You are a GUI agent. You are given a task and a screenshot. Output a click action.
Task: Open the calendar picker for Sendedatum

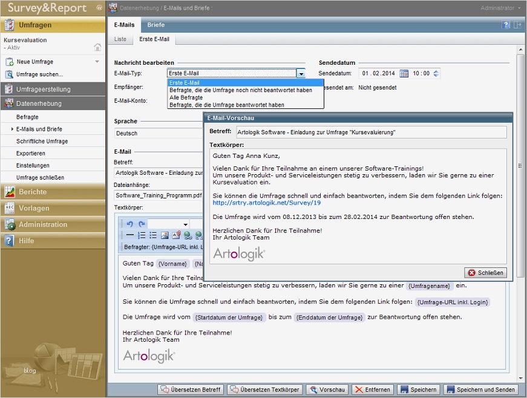tap(404, 73)
